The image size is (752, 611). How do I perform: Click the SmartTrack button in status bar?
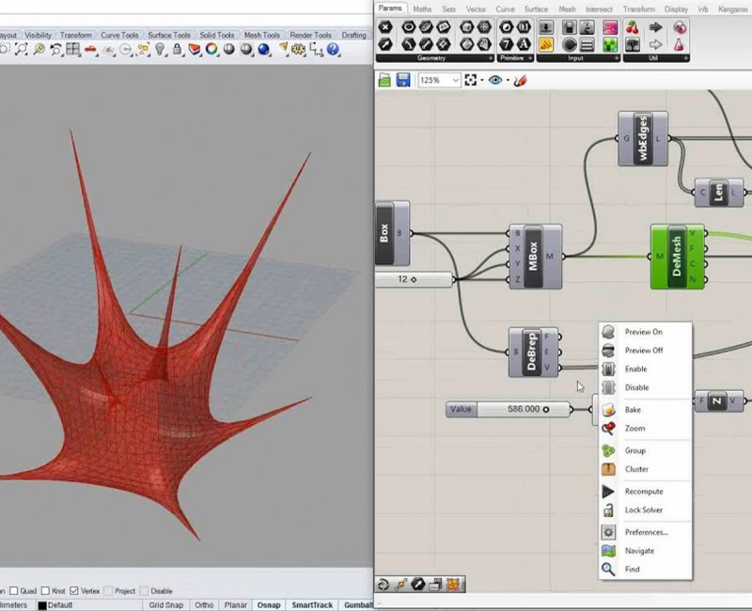(x=312, y=605)
